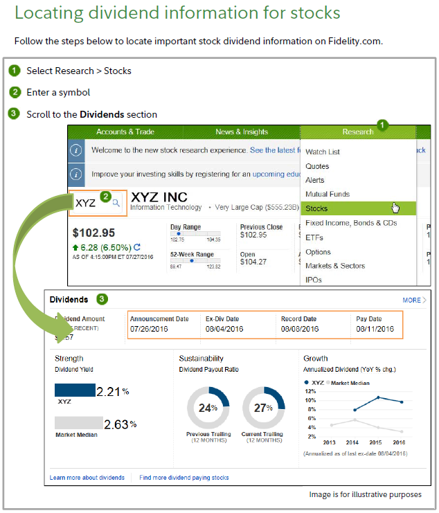Open the Accounts & Trade tab
The height and width of the screenshot is (513, 439).
coord(125,132)
